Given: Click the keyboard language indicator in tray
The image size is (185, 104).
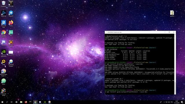Looking at the screenshot, I should click(x=172, y=102).
